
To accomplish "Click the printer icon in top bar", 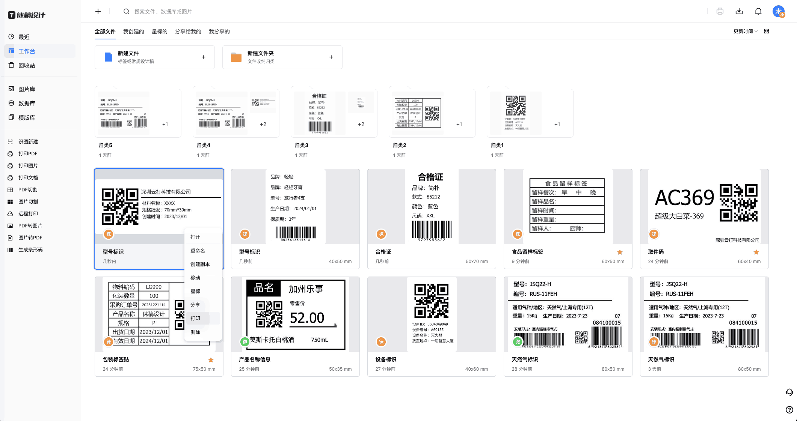I will pyautogui.click(x=720, y=11).
